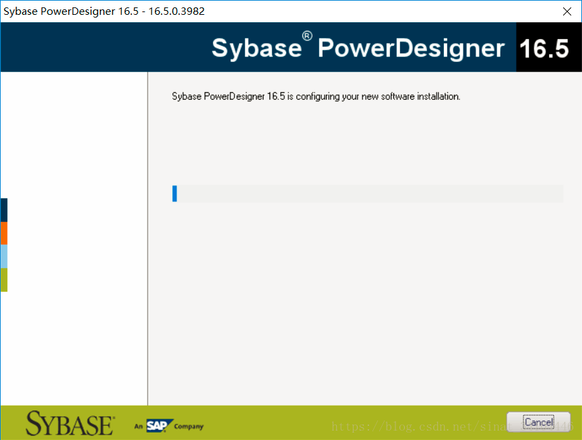Click the configuring installation status message
The height and width of the screenshot is (440, 582).
316,96
